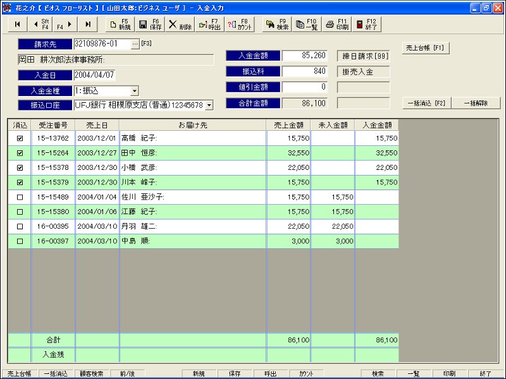Go to previous record Sft F4 arrow
Image resolution: width=506 pixels, height=379 pixels.
pos(40,25)
